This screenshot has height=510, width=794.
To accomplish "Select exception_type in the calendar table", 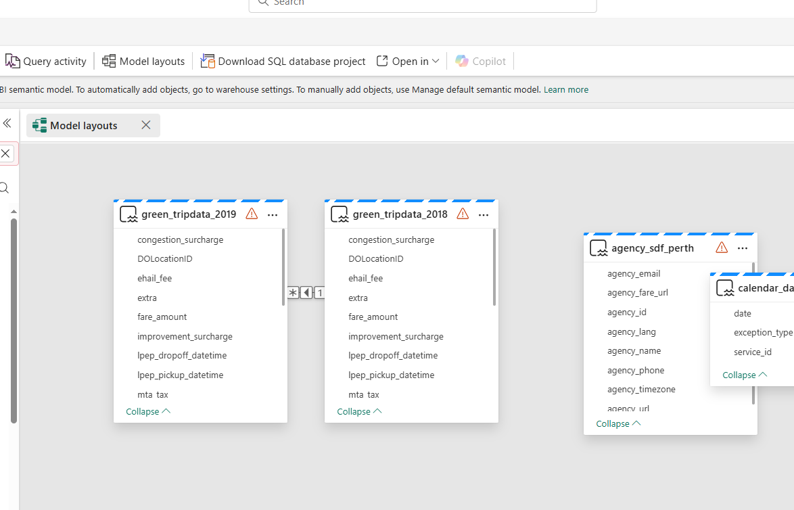I will click(763, 333).
